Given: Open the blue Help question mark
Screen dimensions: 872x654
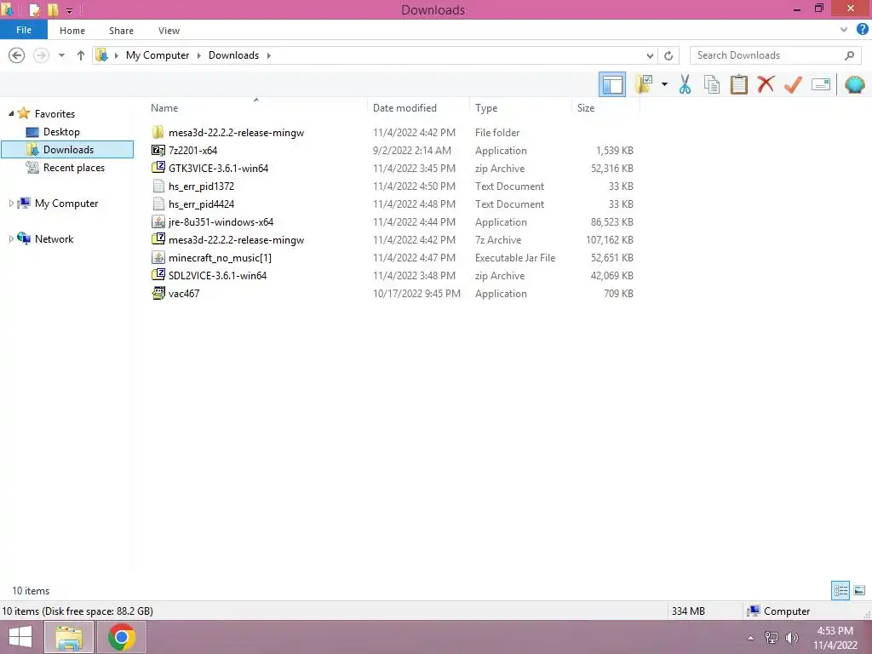Looking at the screenshot, I should point(863,30).
